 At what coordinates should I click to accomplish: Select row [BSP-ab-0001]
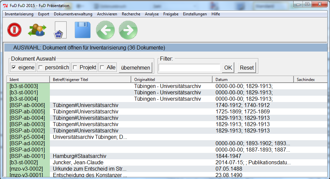click(x=167, y=156)
